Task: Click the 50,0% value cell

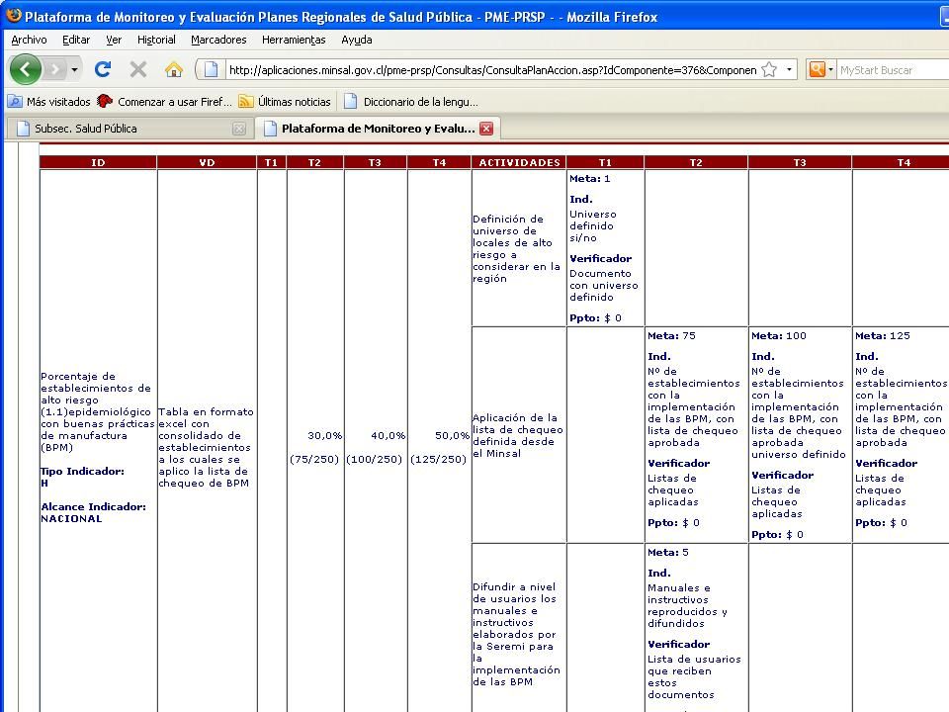Action: tap(452, 435)
